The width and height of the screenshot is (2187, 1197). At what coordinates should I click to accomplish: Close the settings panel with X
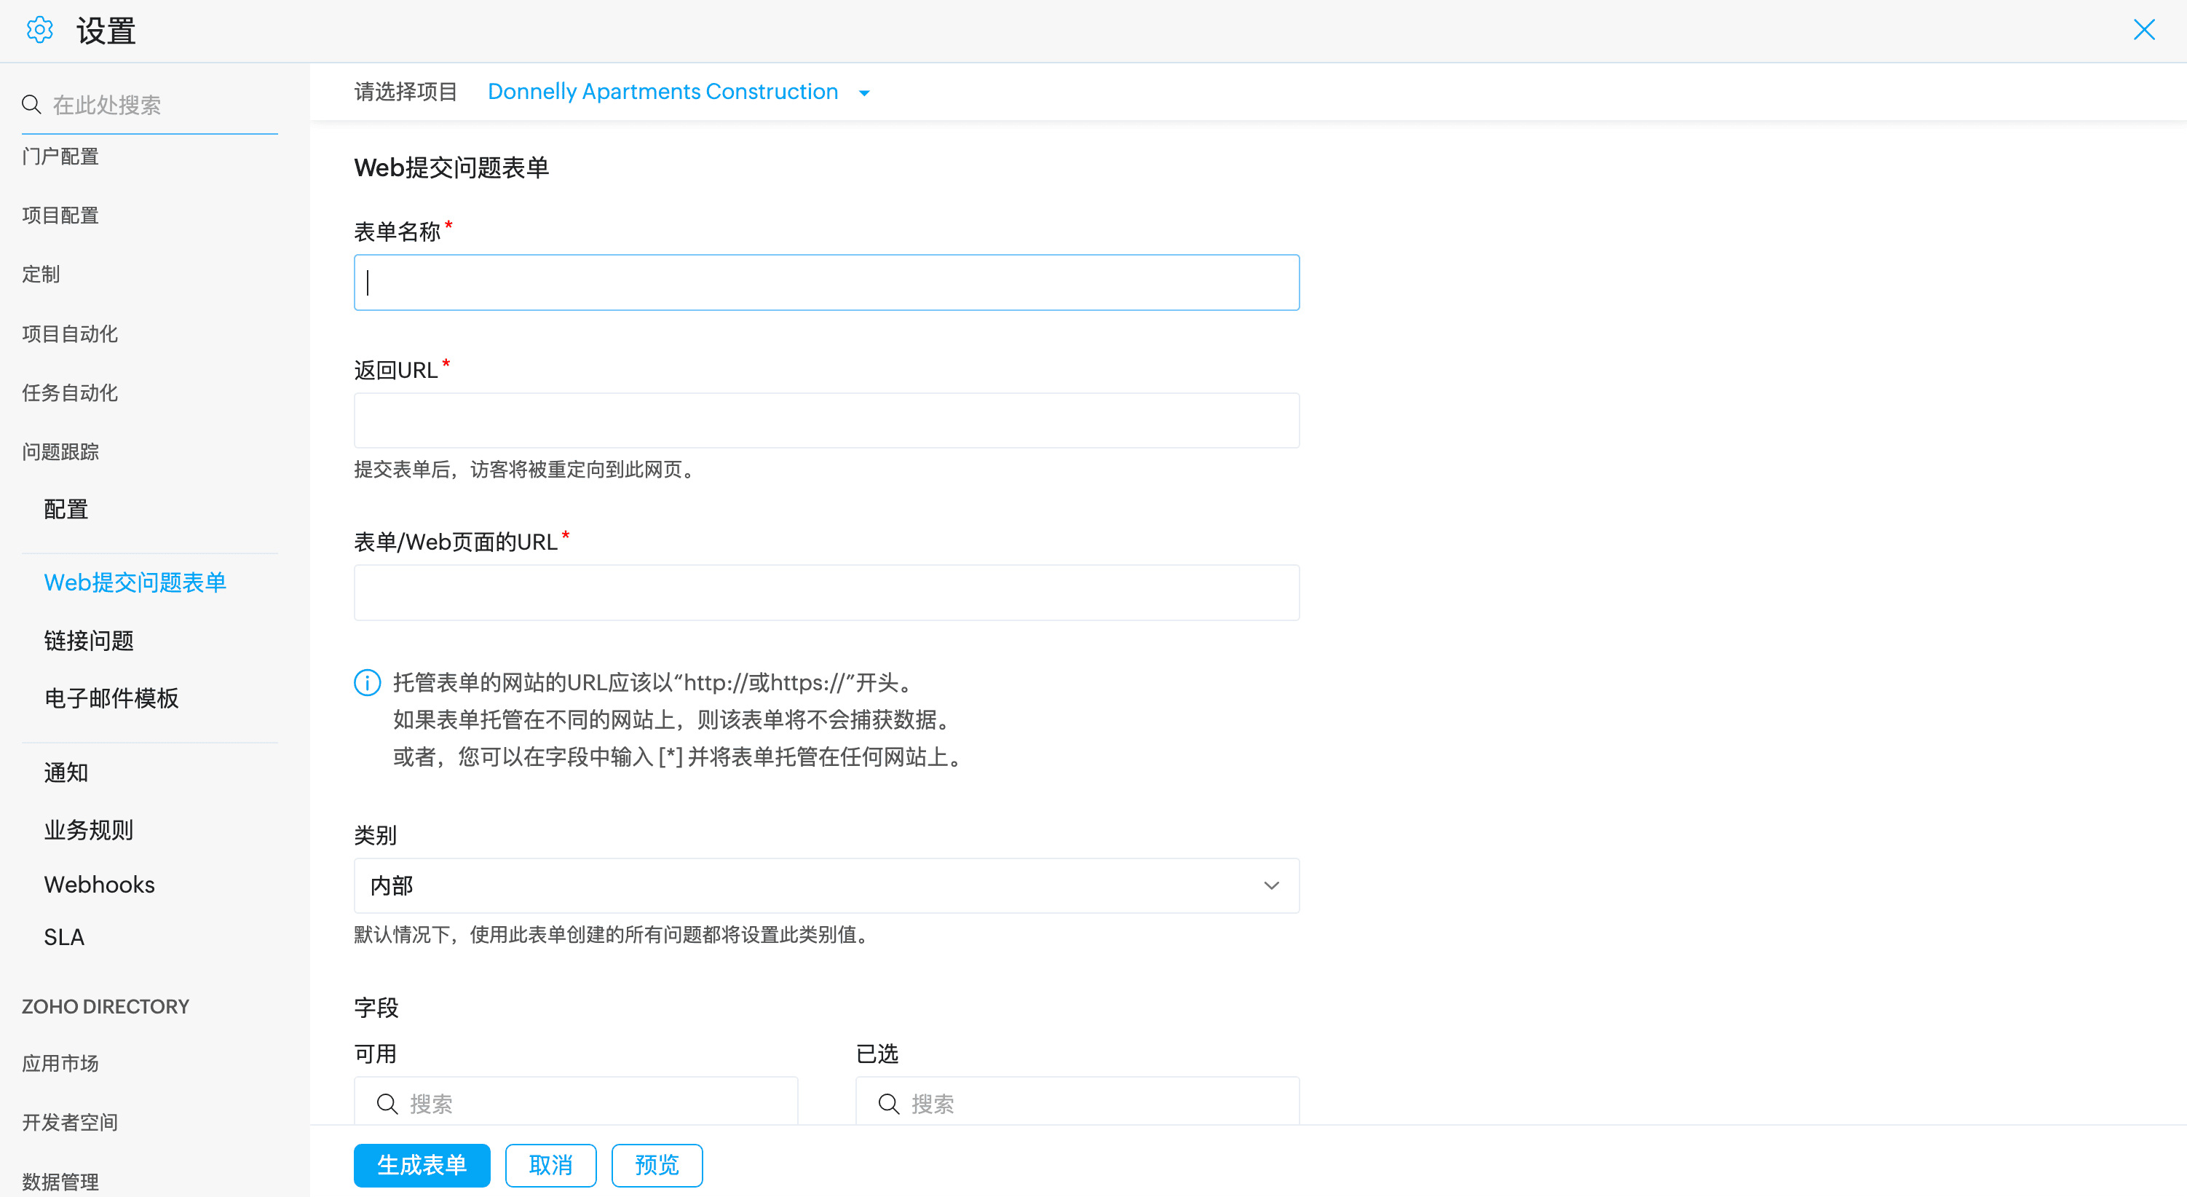tap(2144, 31)
